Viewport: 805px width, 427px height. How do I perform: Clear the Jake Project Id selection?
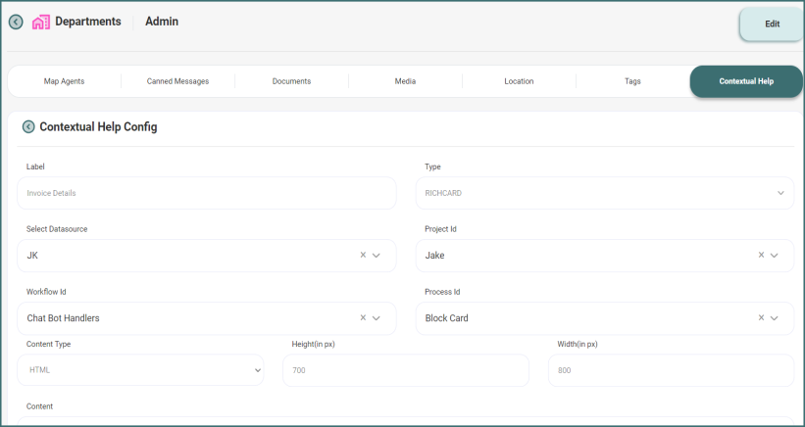click(761, 255)
